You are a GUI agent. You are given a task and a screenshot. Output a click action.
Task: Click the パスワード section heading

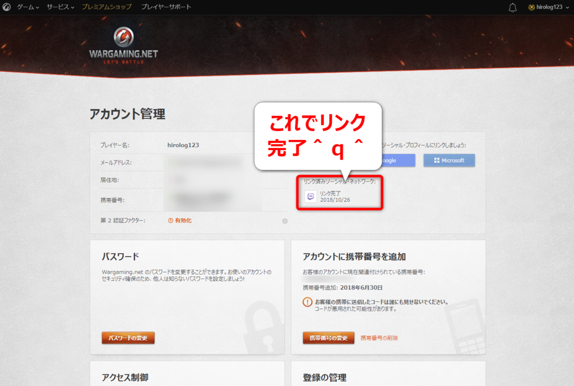121,257
